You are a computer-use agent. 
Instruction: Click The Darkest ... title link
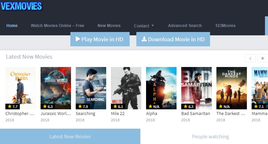click(231, 114)
